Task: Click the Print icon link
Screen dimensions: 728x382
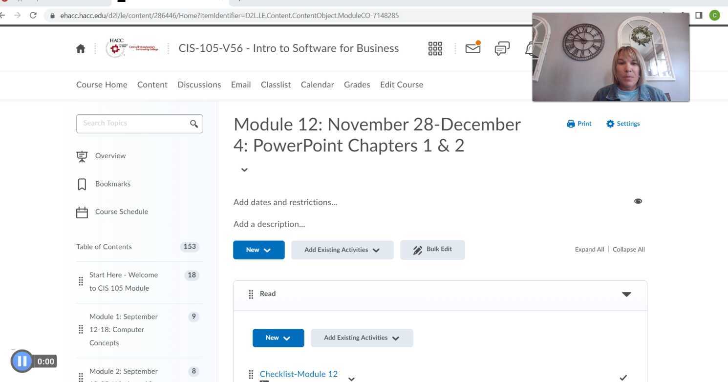Action: [x=579, y=124]
